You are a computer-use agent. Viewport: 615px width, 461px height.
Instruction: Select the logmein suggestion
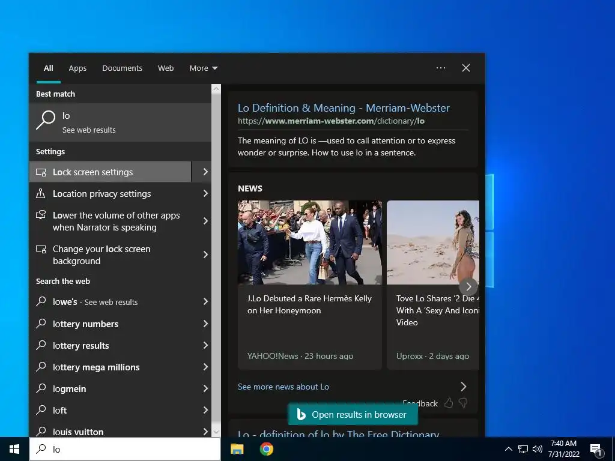click(x=111, y=388)
